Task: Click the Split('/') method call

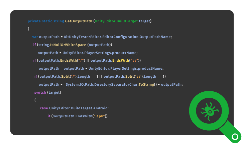Action: (x=69, y=76)
